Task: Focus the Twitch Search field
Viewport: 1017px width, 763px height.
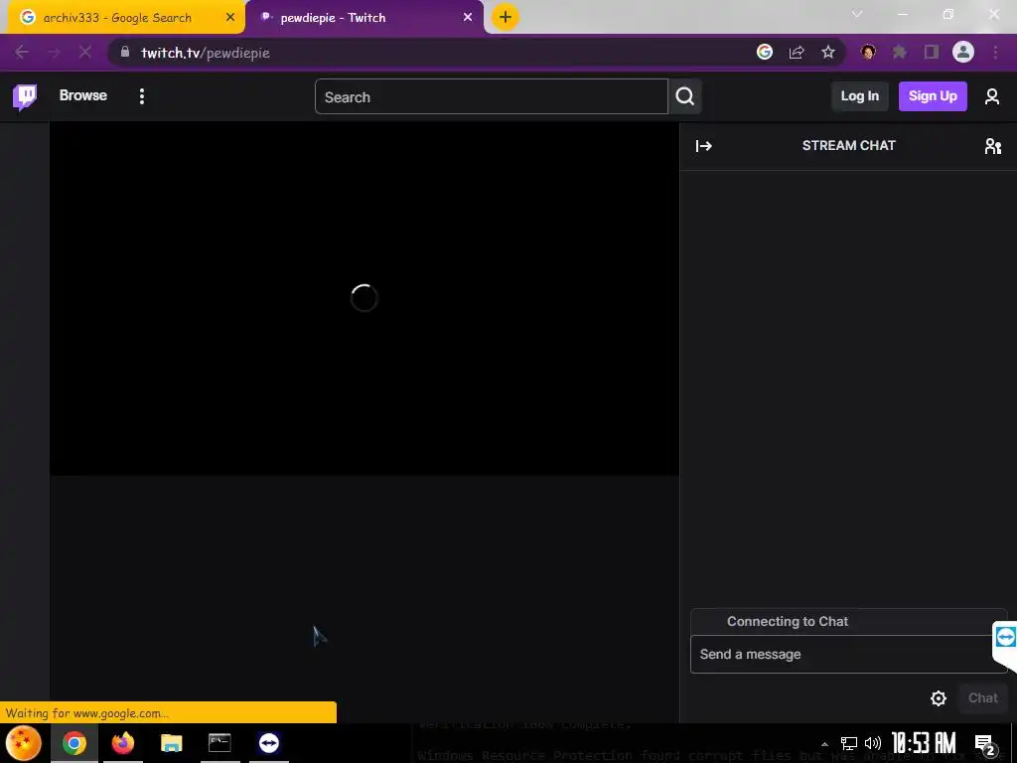Action: pos(491,96)
